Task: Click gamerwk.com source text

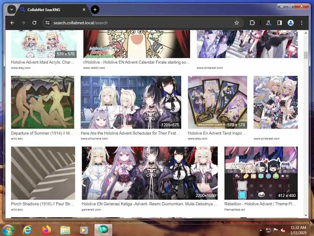Action: click(x=91, y=209)
